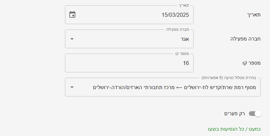This screenshot has height=136, width=270.
Task: Click the רק פערים toggle label
Action: pyautogui.click(x=234, y=114)
